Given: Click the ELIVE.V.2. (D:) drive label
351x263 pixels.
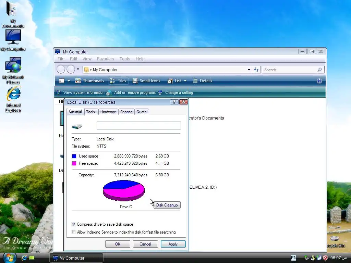Looking at the screenshot, I should click(203, 187).
